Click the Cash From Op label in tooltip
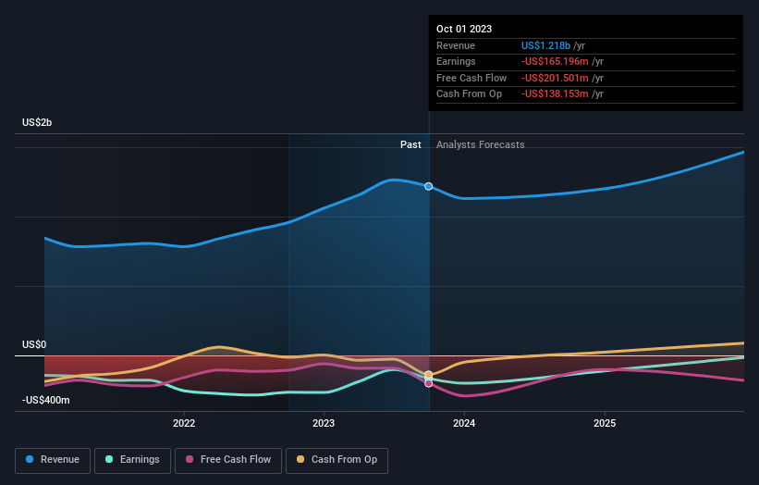This screenshot has width=759, height=485. pos(469,94)
